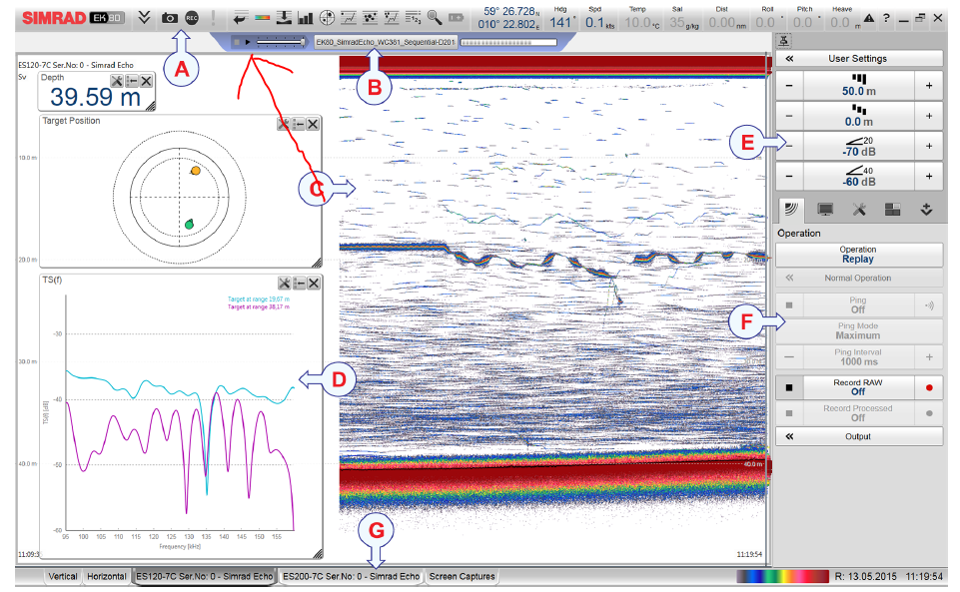The width and height of the screenshot is (960, 592).
Task: Click the exclamation mark event icon
Action: (213, 18)
